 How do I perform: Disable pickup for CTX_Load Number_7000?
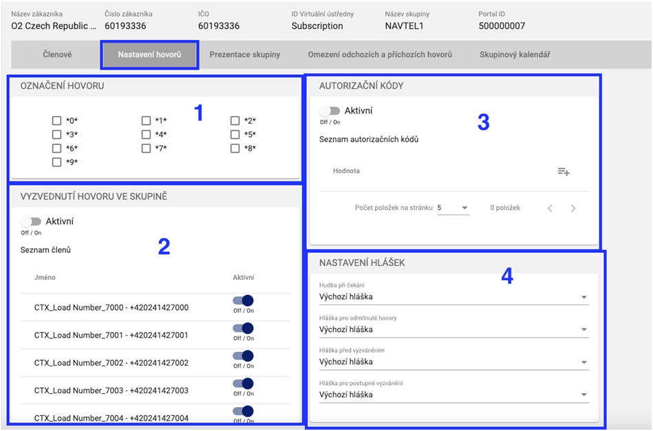243,300
